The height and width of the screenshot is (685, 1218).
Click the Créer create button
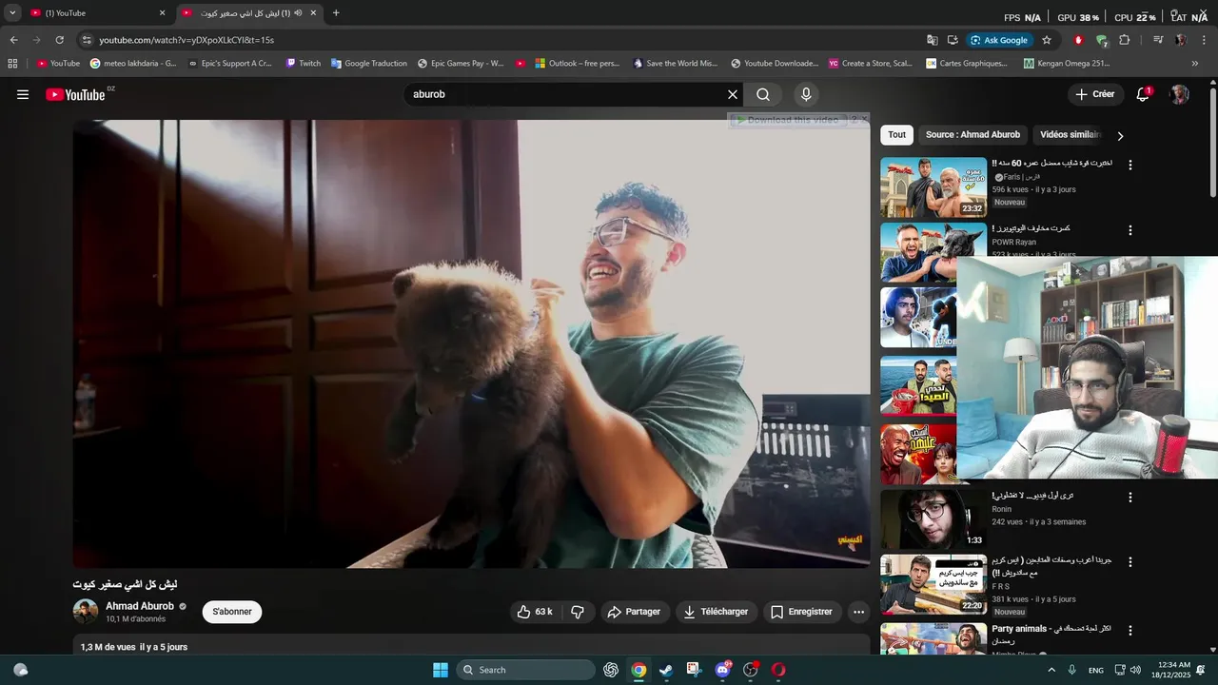pos(1095,94)
